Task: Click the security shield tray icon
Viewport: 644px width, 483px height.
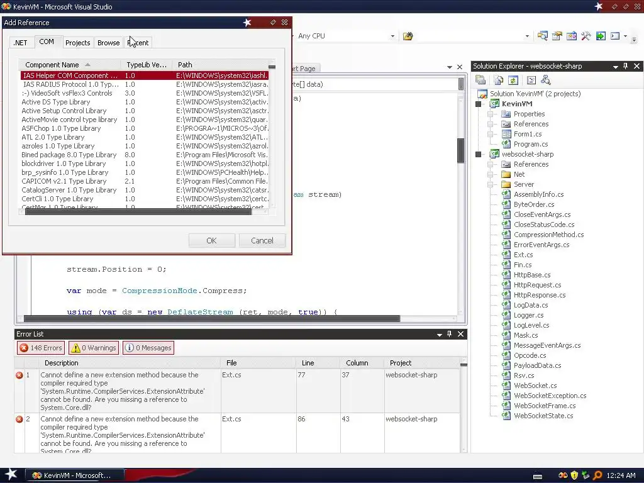Action: (x=574, y=475)
